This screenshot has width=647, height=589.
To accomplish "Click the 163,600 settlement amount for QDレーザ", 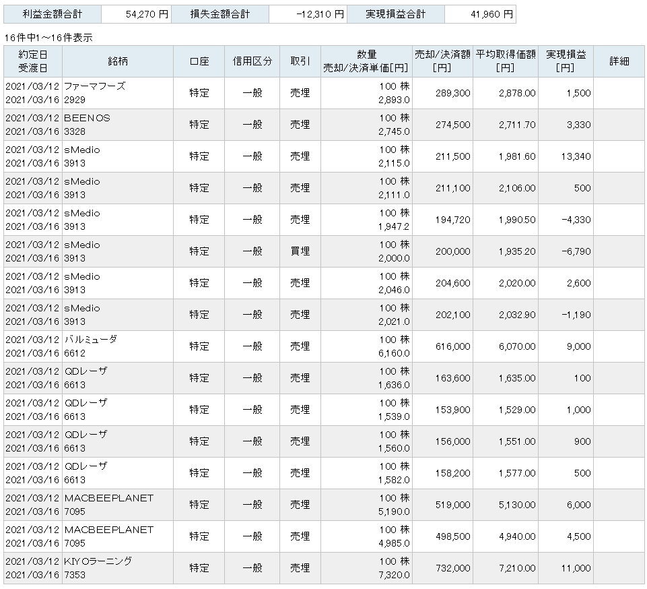I will tap(452, 378).
